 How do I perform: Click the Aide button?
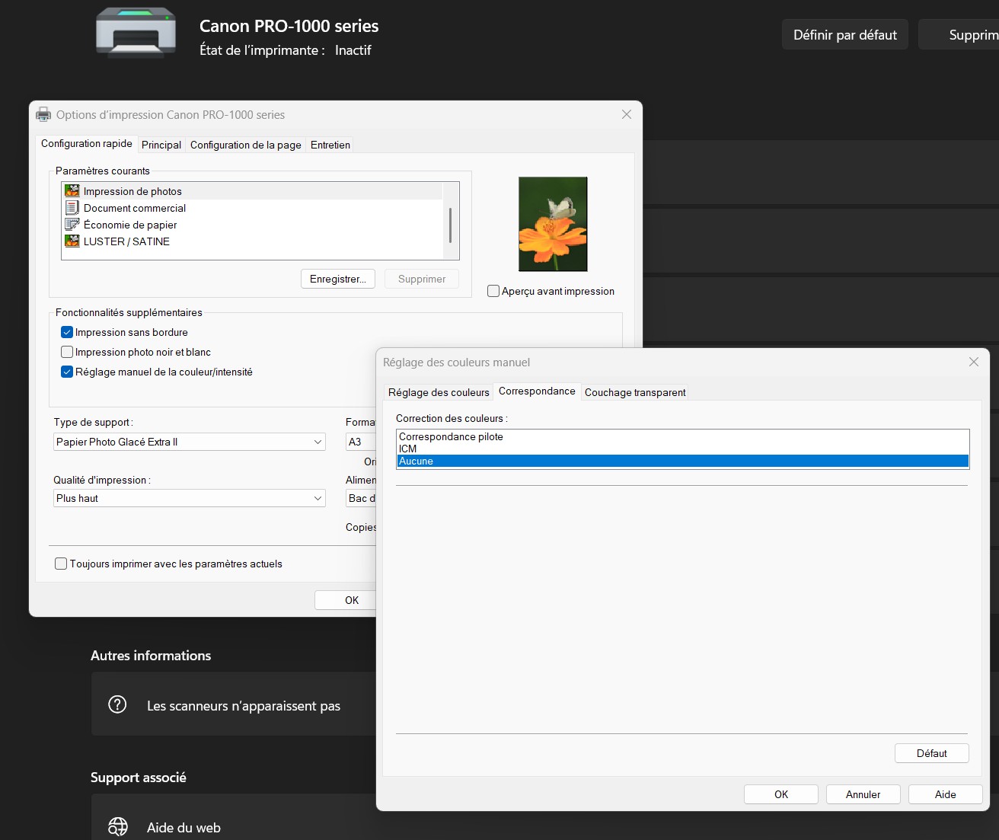(946, 794)
